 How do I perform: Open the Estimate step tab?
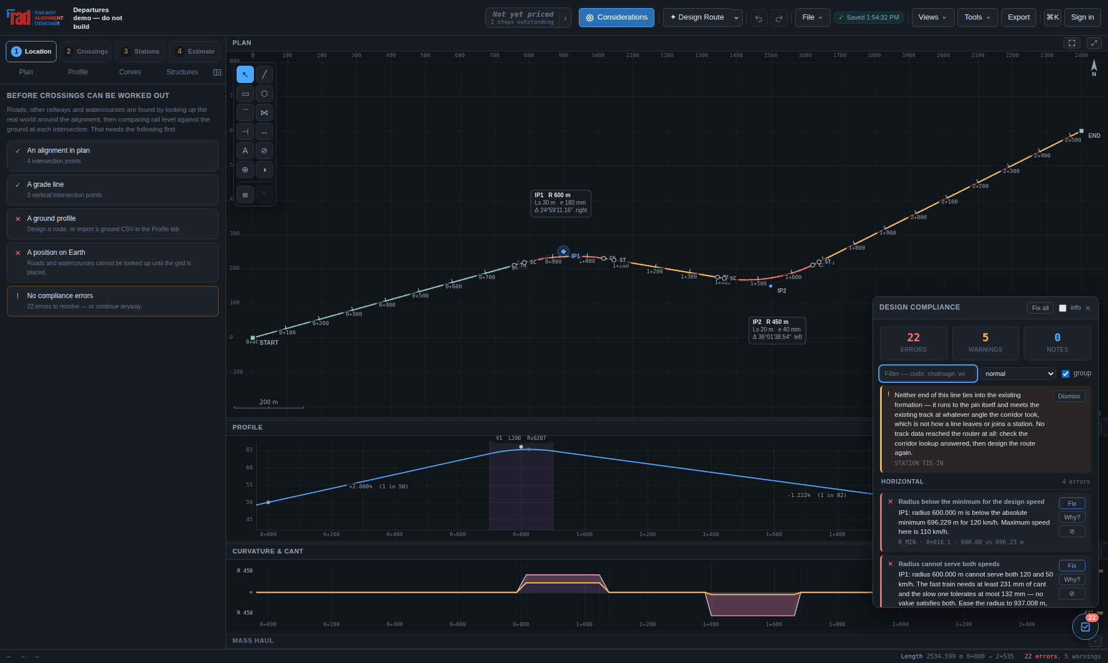click(x=194, y=51)
